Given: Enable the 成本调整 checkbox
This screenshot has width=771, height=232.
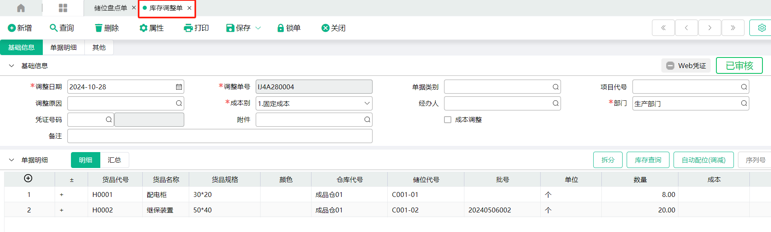Looking at the screenshot, I should click(448, 120).
